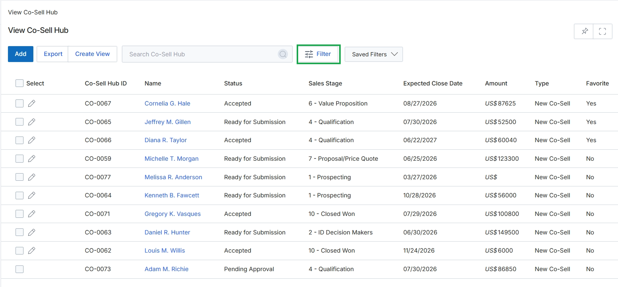Click the search magnifier icon
The height and width of the screenshot is (287, 618).
(283, 54)
